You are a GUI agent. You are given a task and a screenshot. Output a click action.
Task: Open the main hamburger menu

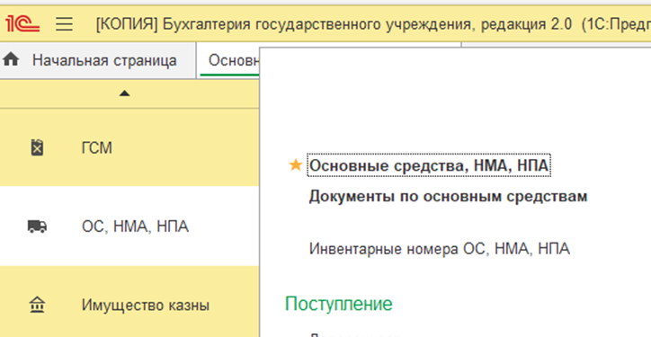click(65, 24)
